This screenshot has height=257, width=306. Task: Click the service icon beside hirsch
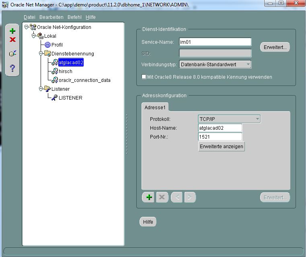[x=55, y=71]
